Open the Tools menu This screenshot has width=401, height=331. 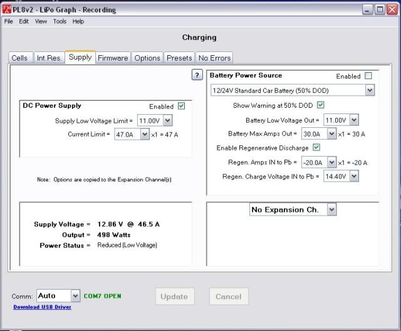(60, 21)
